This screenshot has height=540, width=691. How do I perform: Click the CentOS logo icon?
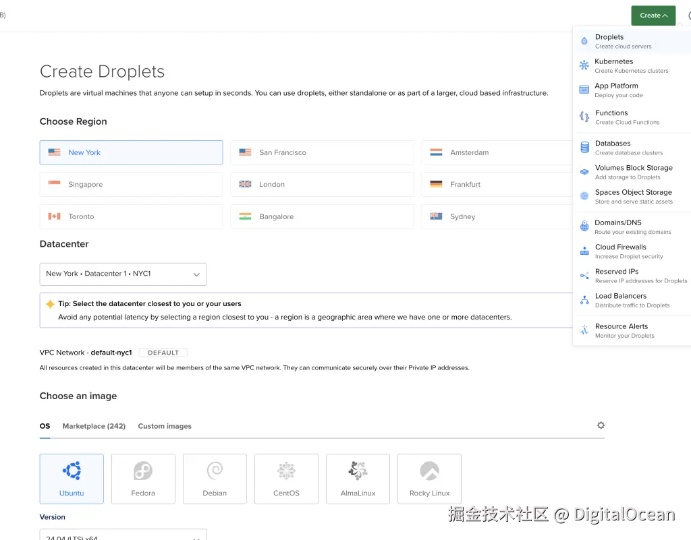[x=286, y=471]
